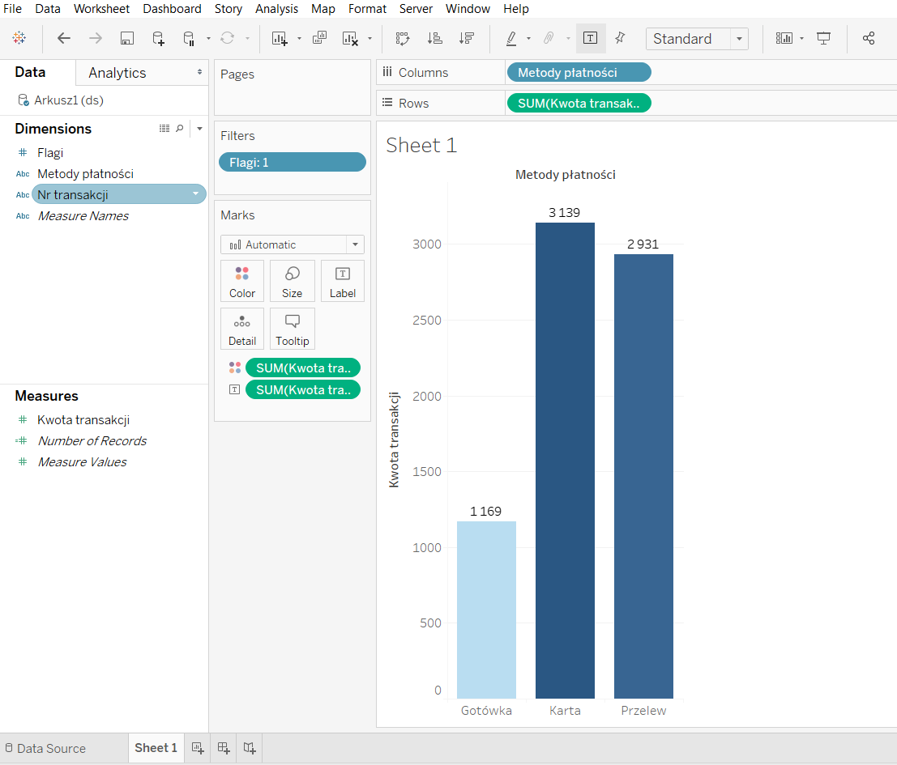Image resolution: width=897 pixels, height=765 pixels.
Task: Open the Analysis menu
Action: 276,9
